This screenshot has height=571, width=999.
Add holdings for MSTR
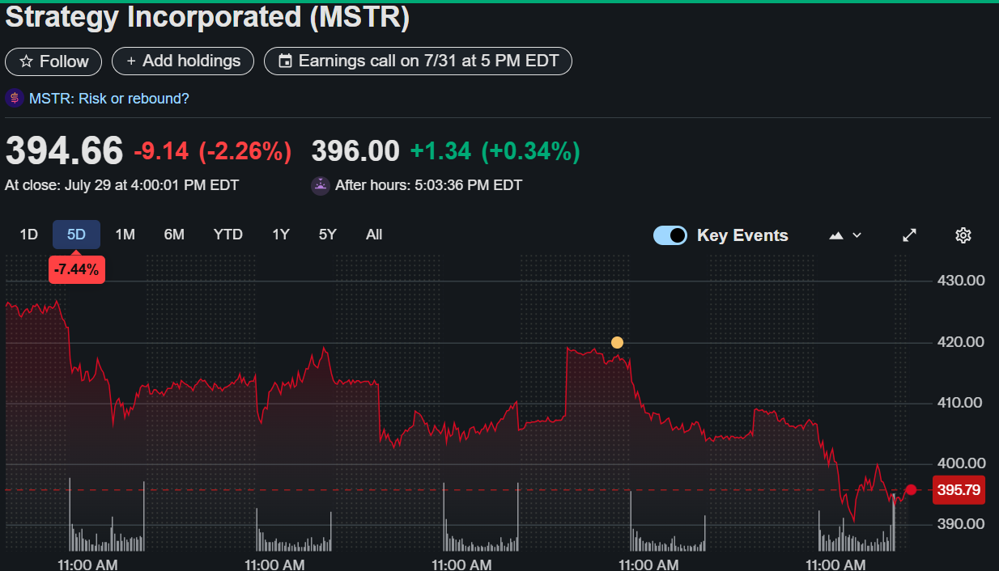point(183,61)
